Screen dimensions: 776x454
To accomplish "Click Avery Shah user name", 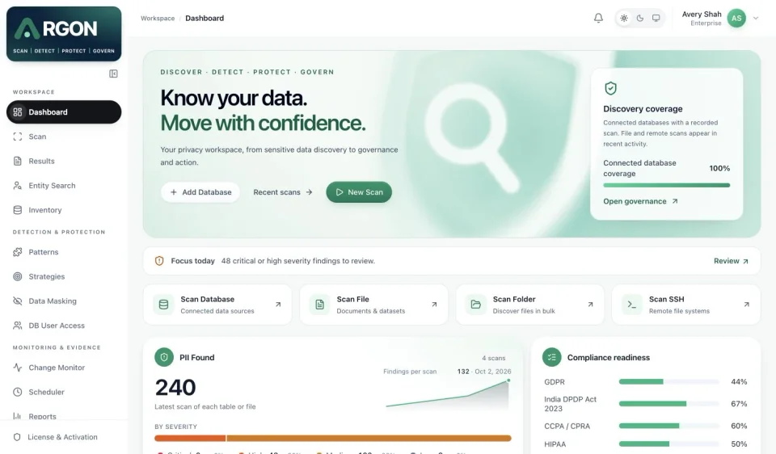I will pyautogui.click(x=702, y=15).
